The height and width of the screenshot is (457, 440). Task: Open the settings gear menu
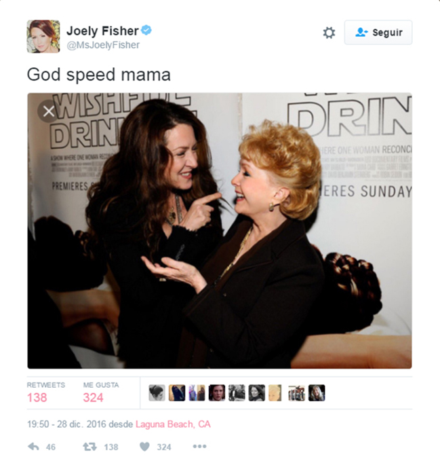click(x=329, y=33)
